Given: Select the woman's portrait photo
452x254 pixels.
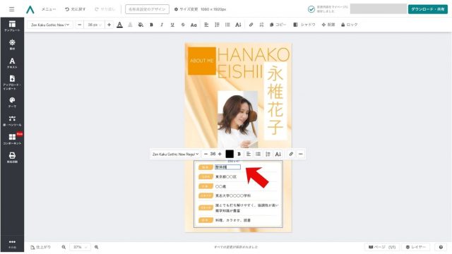Looking at the screenshot, I should coord(237,119).
